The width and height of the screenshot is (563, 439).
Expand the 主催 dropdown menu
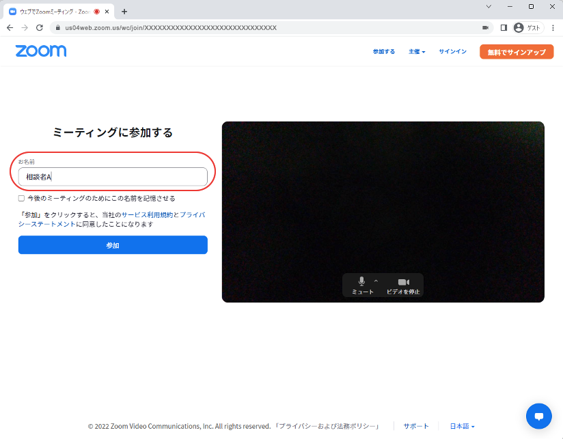417,52
